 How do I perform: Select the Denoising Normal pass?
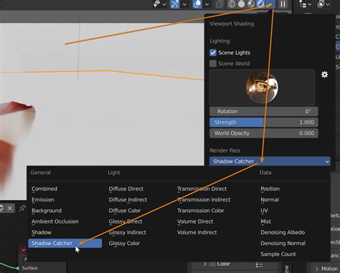coord(283,243)
